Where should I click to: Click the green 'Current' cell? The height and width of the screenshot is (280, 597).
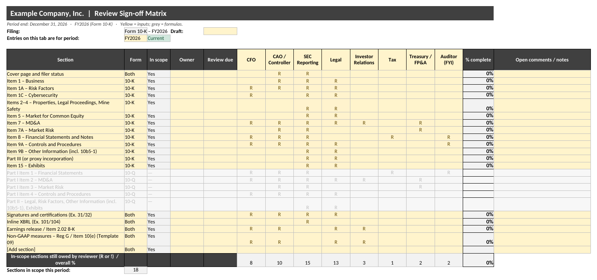(159, 38)
